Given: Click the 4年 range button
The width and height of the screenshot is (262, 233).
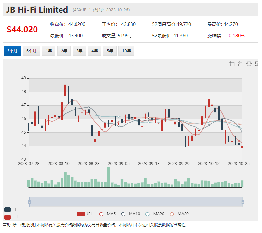Looking at the screenshot, I should [x=94, y=51].
